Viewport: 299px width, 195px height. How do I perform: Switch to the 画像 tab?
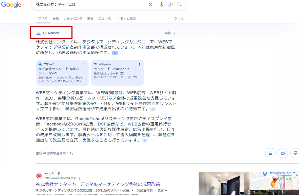55,18
